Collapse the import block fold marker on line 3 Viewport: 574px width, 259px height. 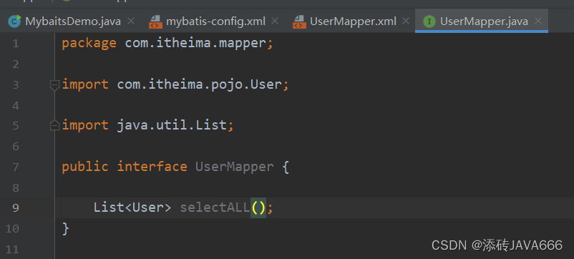(x=54, y=86)
